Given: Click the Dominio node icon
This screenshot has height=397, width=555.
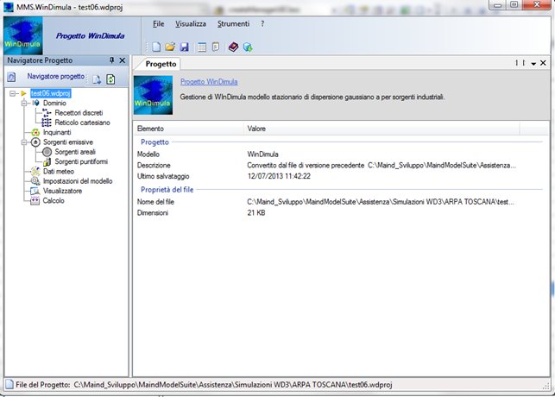Looking at the screenshot, I should (35, 103).
